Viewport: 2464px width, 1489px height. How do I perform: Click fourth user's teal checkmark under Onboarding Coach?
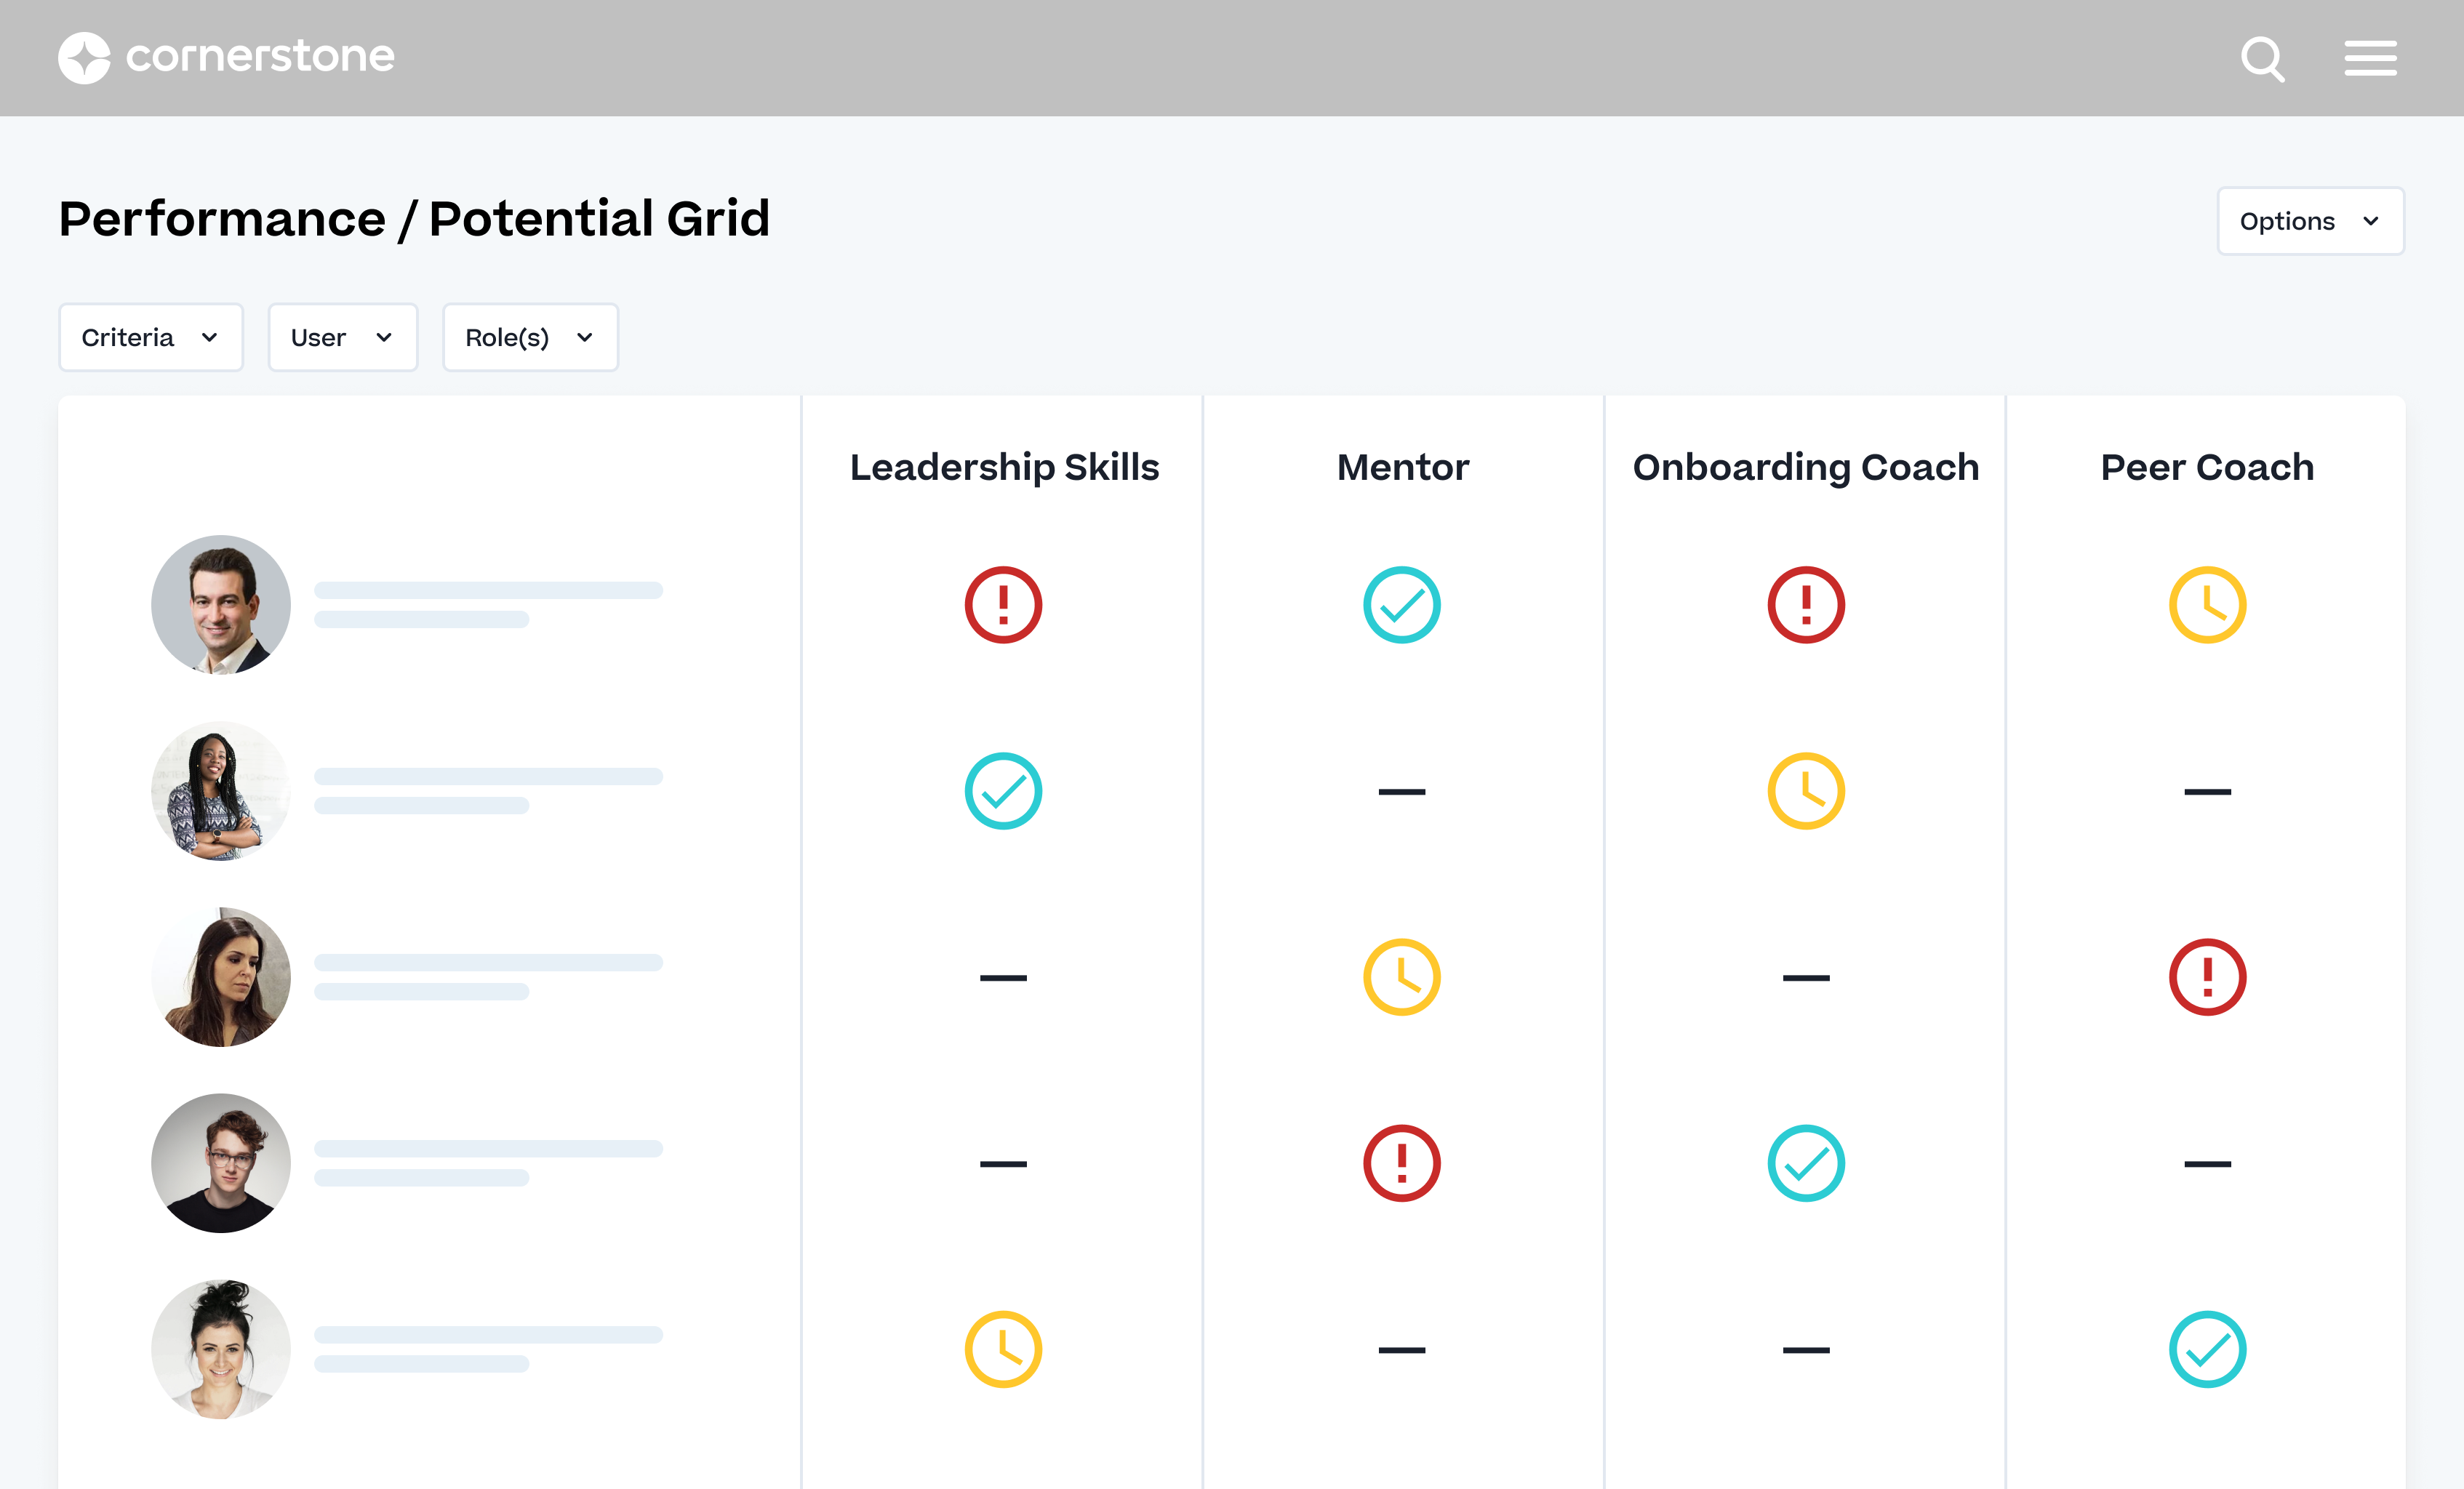tap(1805, 1163)
